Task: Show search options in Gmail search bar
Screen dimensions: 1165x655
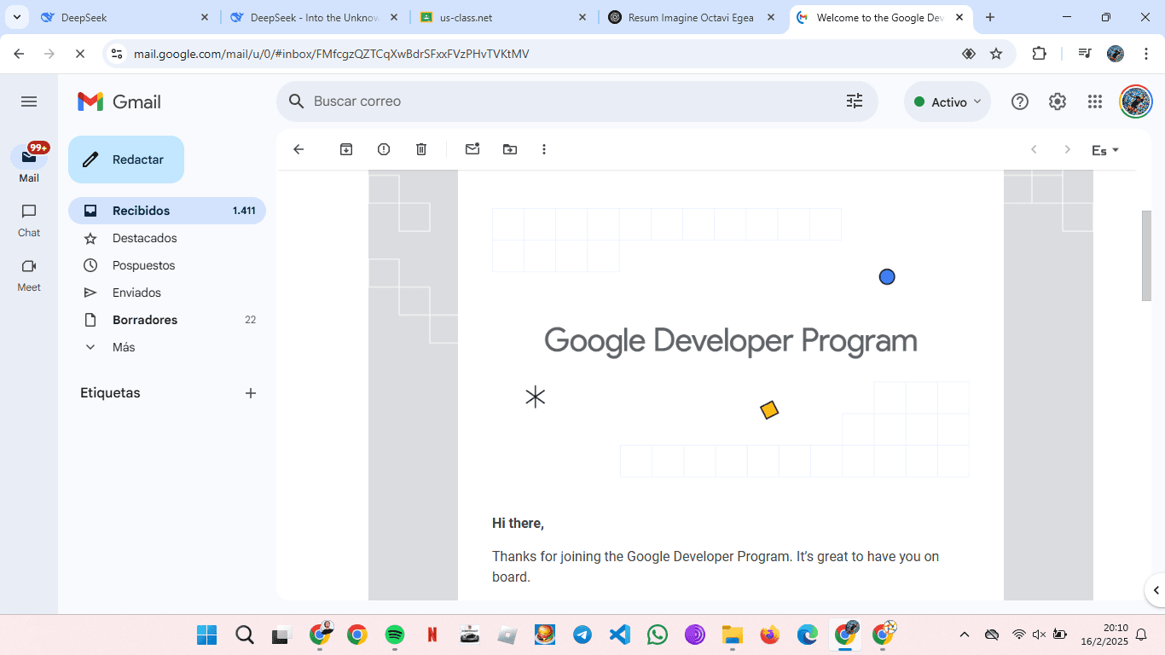Action: tap(855, 101)
